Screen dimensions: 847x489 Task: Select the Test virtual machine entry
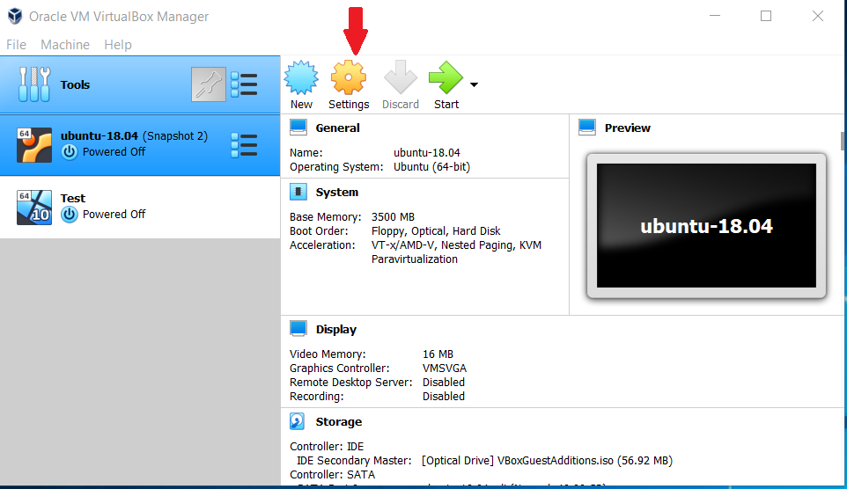(x=140, y=208)
